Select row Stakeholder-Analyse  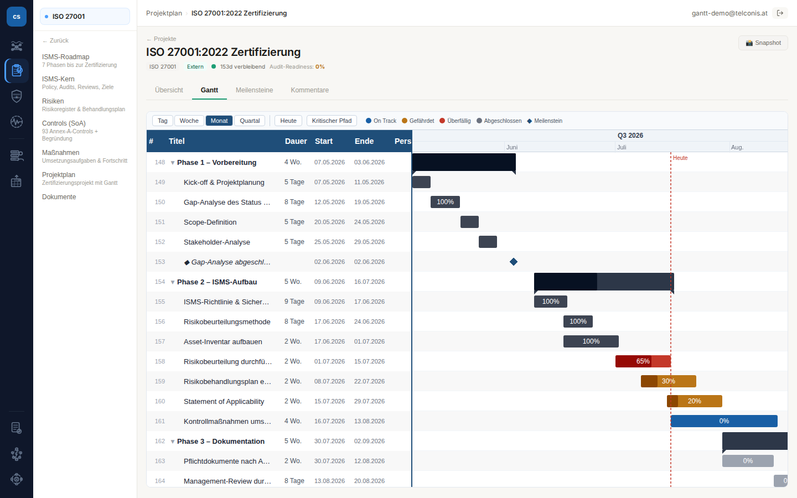pyautogui.click(x=279, y=242)
